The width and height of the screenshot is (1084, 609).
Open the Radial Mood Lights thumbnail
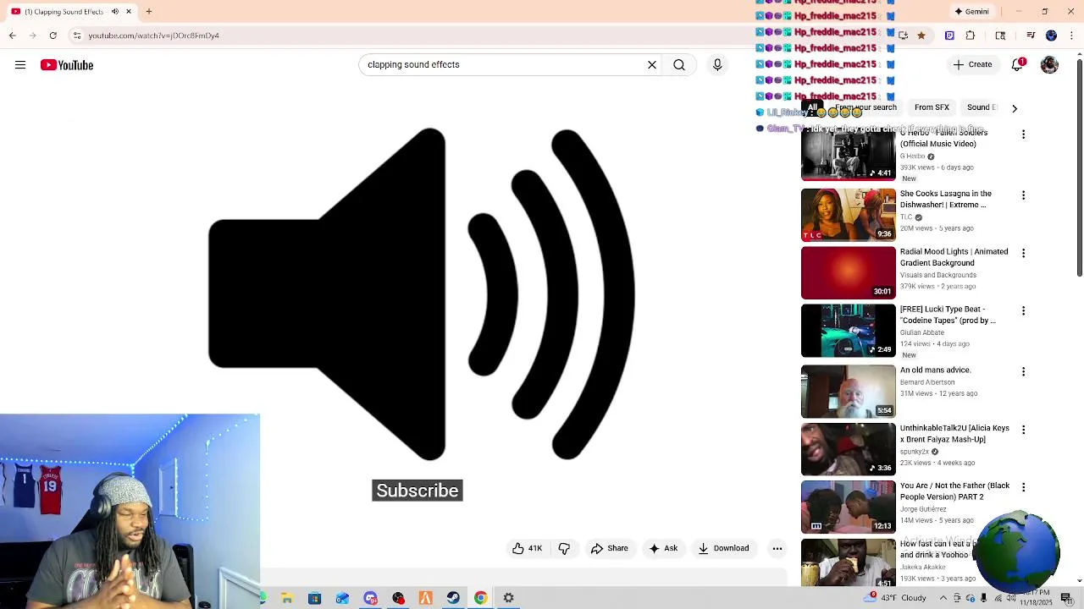[x=848, y=272]
